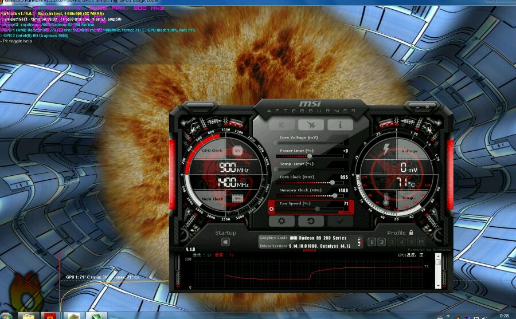This screenshot has height=319, width=516.
Task: Reset settings with the circular arrow button
Action: pyautogui.click(x=311, y=221)
